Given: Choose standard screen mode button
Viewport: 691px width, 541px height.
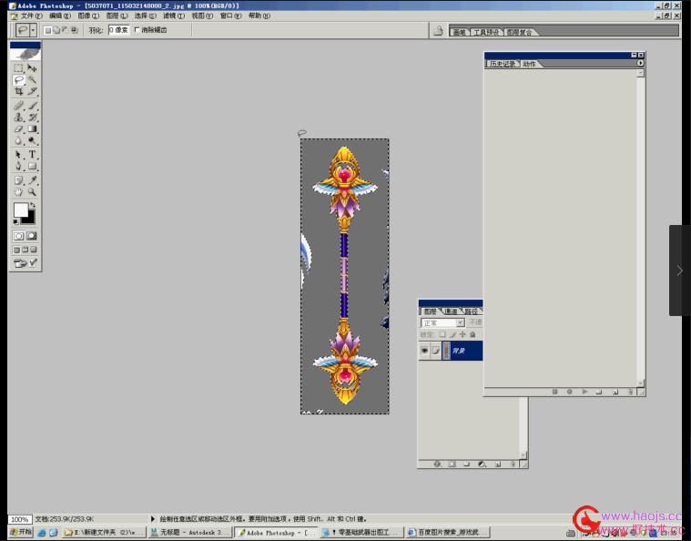Looking at the screenshot, I should click(x=16, y=250).
